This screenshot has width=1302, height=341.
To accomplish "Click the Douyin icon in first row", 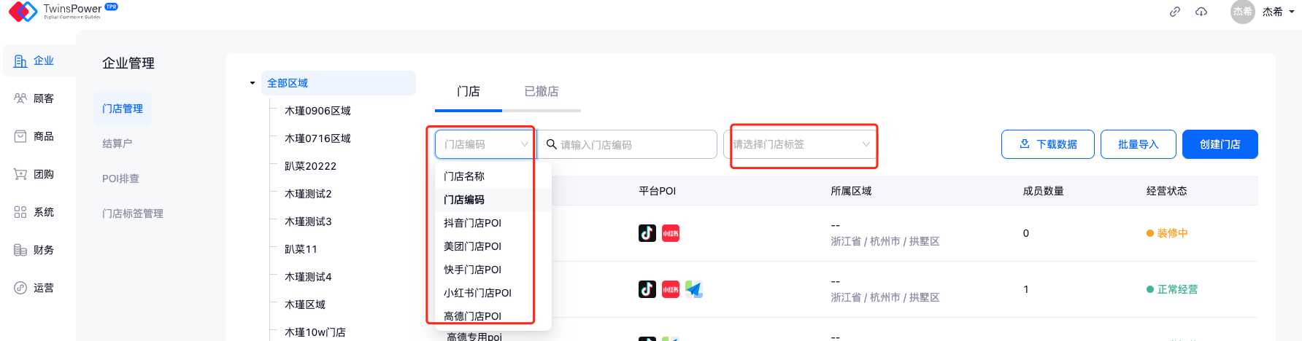I will tap(647, 233).
